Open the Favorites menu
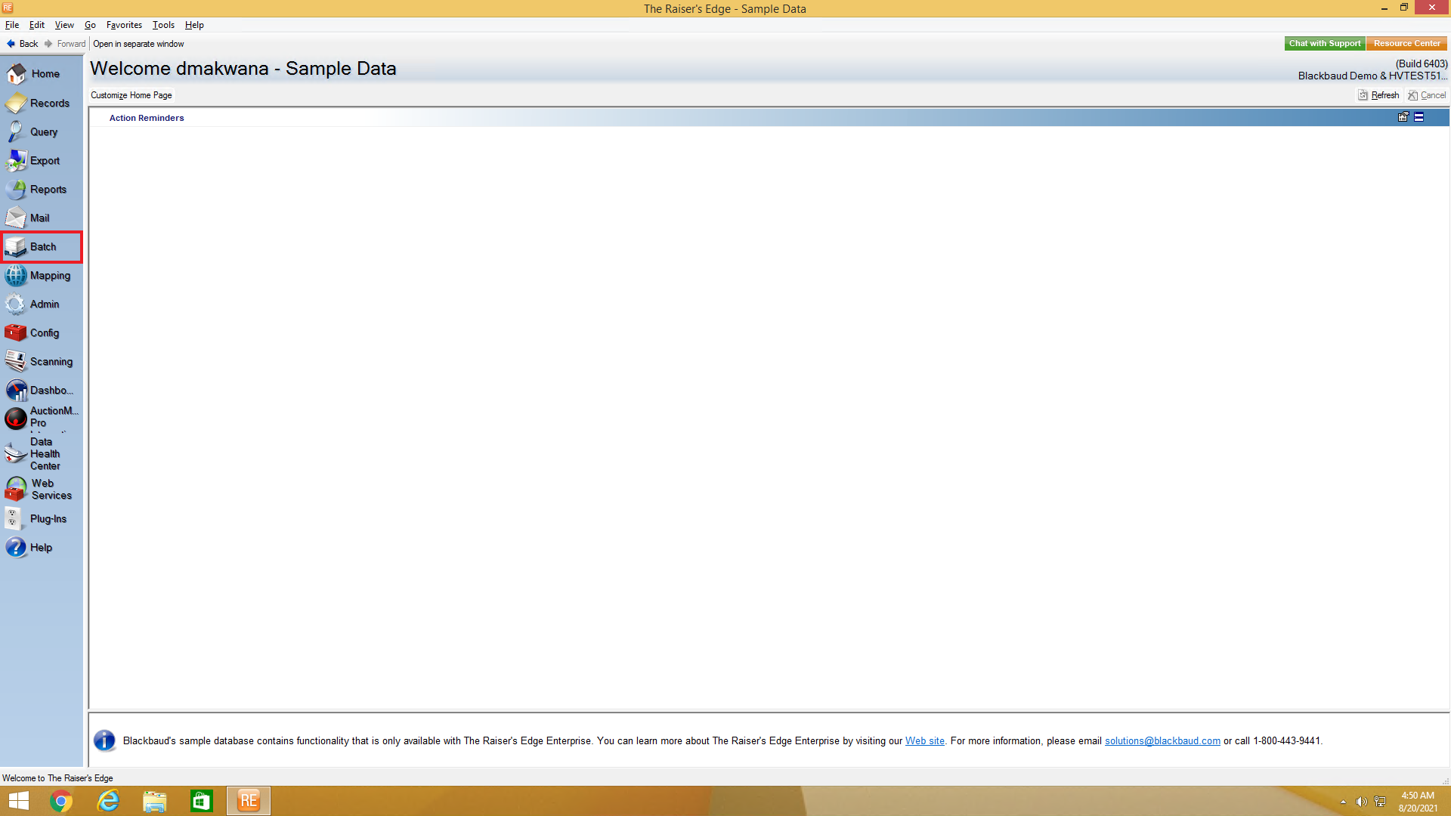The width and height of the screenshot is (1451, 816). (x=124, y=25)
